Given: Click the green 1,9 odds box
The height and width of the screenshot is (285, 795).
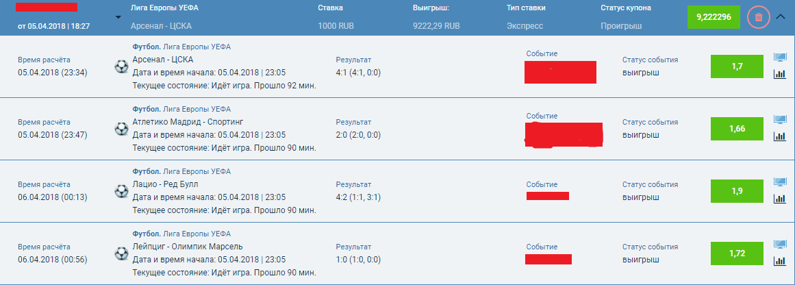Looking at the screenshot, I should click(x=737, y=190).
